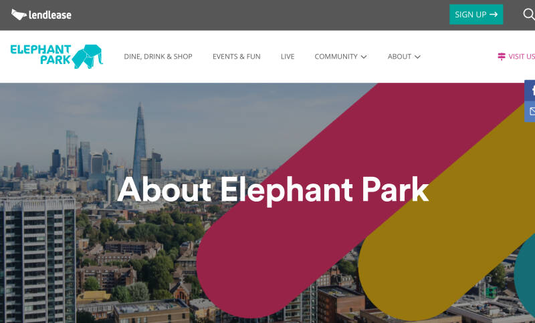This screenshot has height=323, width=535.
Task: Open the search magnifier icon
Action: [x=529, y=14]
